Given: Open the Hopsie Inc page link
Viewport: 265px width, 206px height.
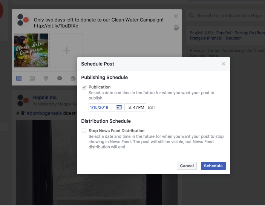Looking at the screenshot, I should (x=44, y=98).
